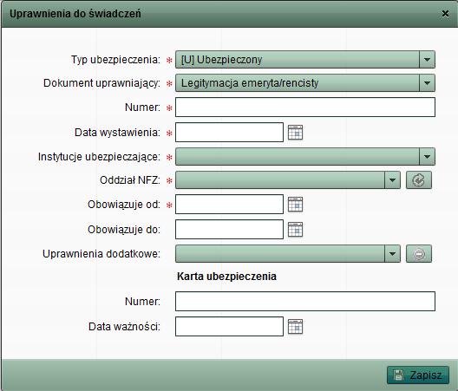Click the 'Obowiązuje do:' label
The height and width of the screenshot is (391, 458).
coord(124,230)
